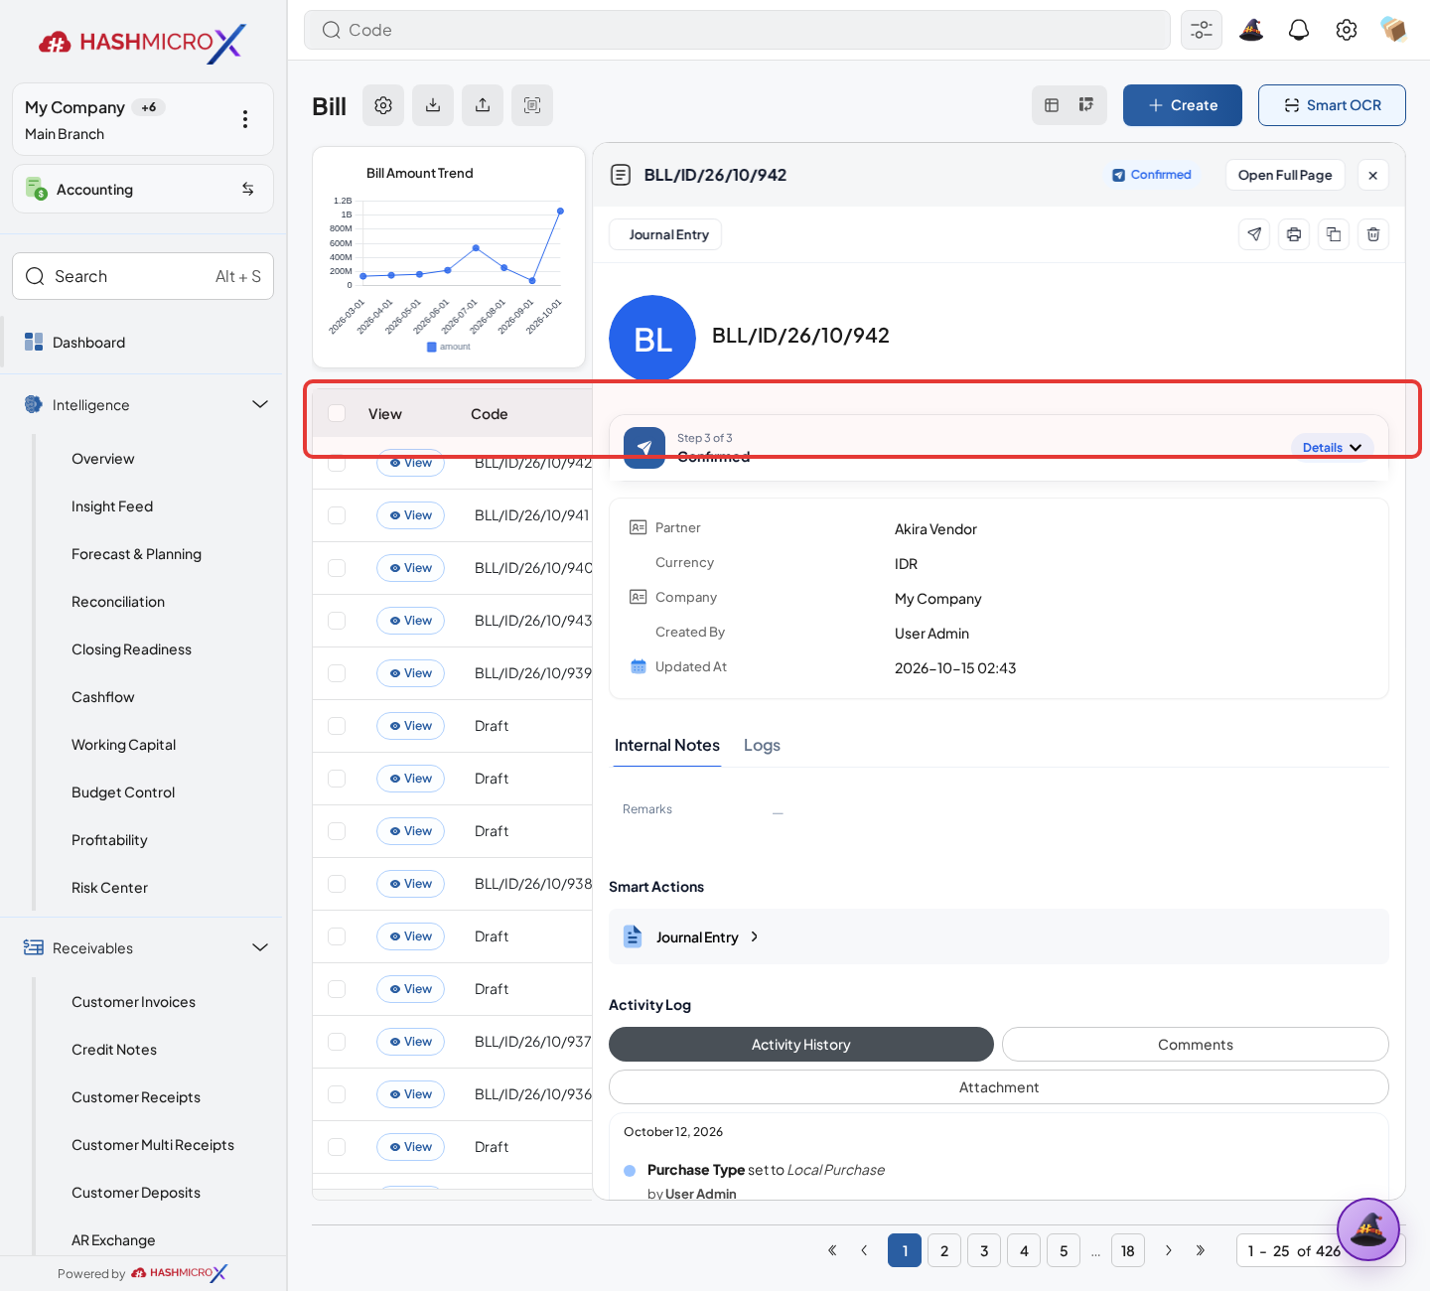This screenshot has width=1430, height=1291.
Task: Tick the checkbox for BLL/ID/26/10/941 row
Action: pyautogui.click(x=337, y=515)
